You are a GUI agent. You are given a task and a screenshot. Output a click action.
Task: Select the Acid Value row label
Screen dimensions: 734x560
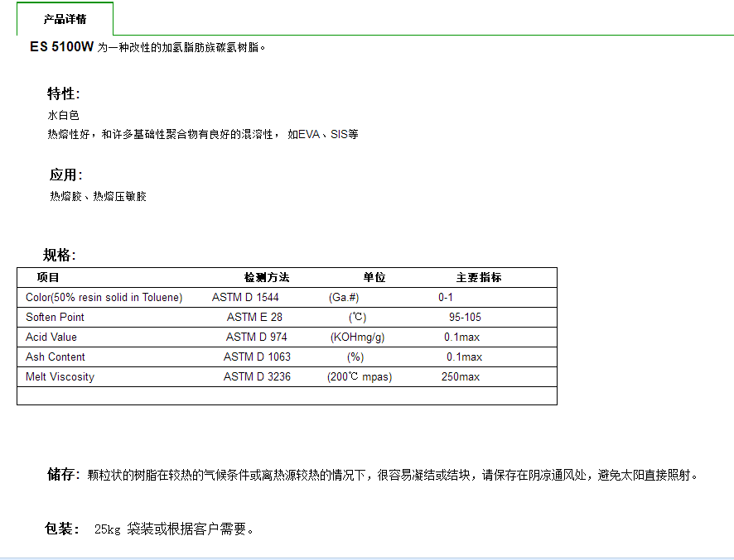[x=51, y=337]
